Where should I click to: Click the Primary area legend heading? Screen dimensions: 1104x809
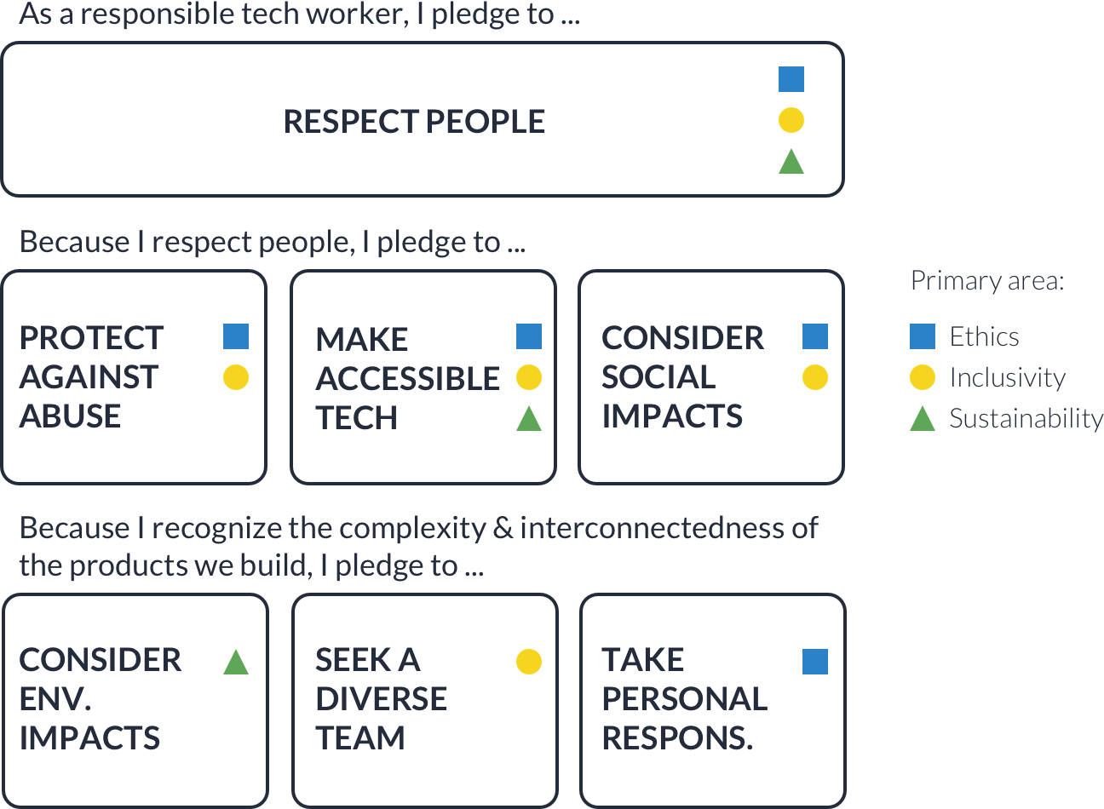click(987, 281)
